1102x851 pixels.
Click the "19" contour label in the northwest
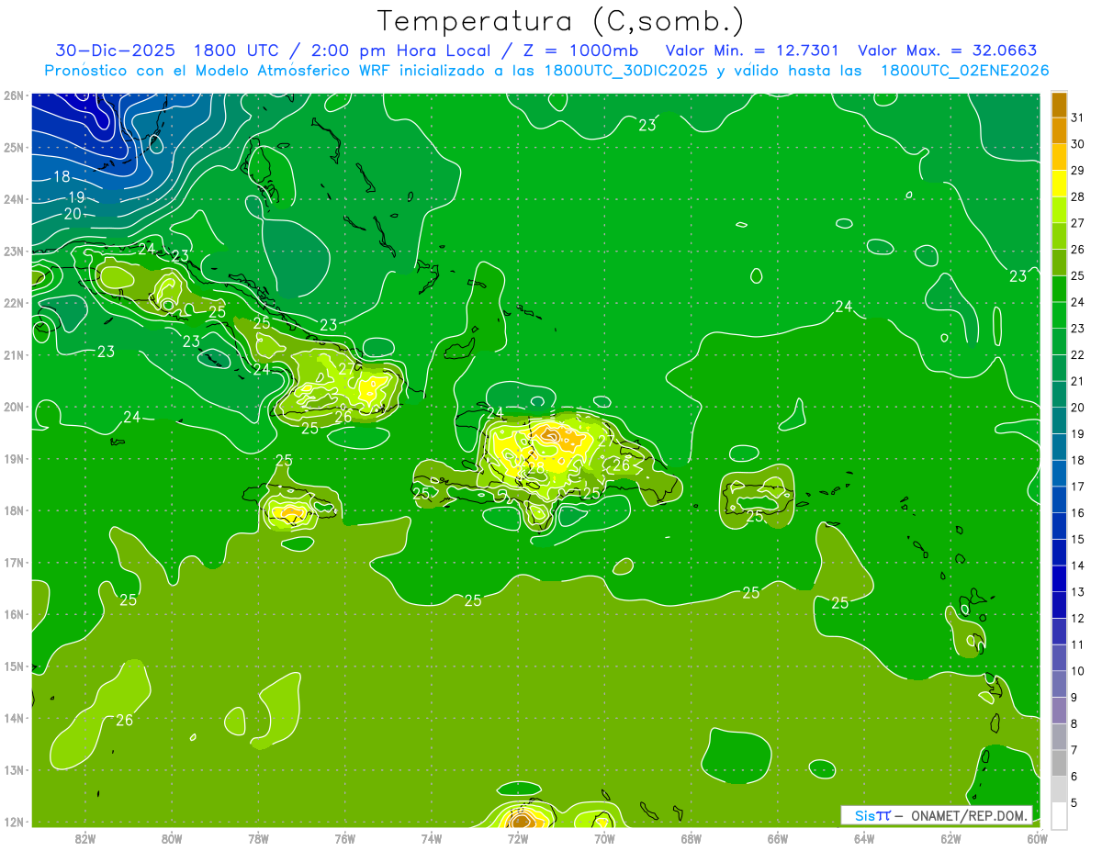[x=76, y=196]
